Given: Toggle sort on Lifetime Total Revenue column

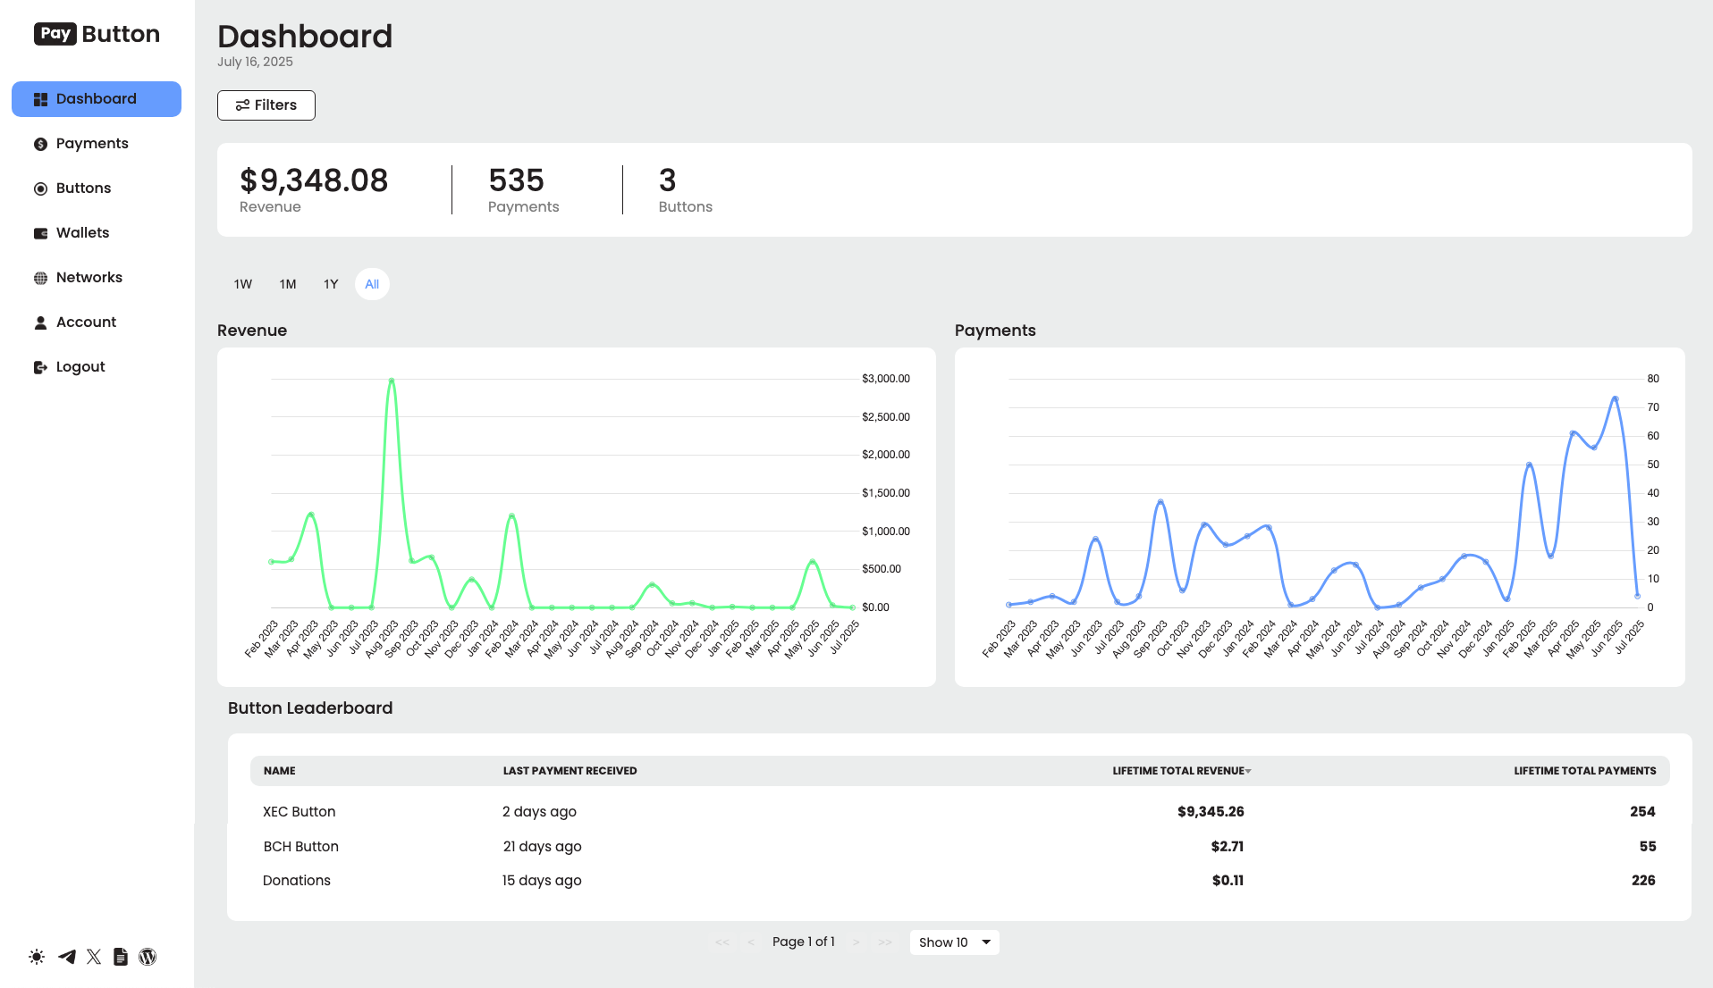Looking at the screenshot, I should [1181, 770].
